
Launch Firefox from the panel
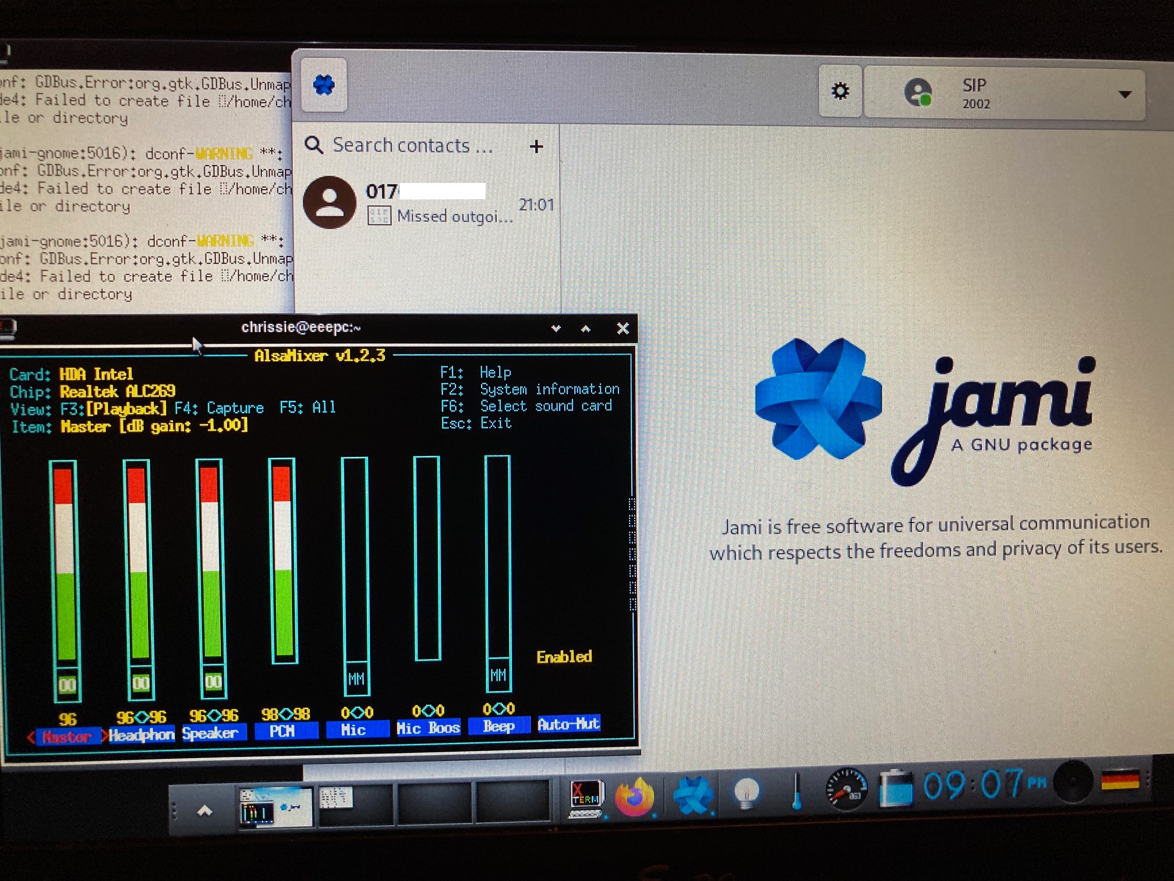coord(635,797)
